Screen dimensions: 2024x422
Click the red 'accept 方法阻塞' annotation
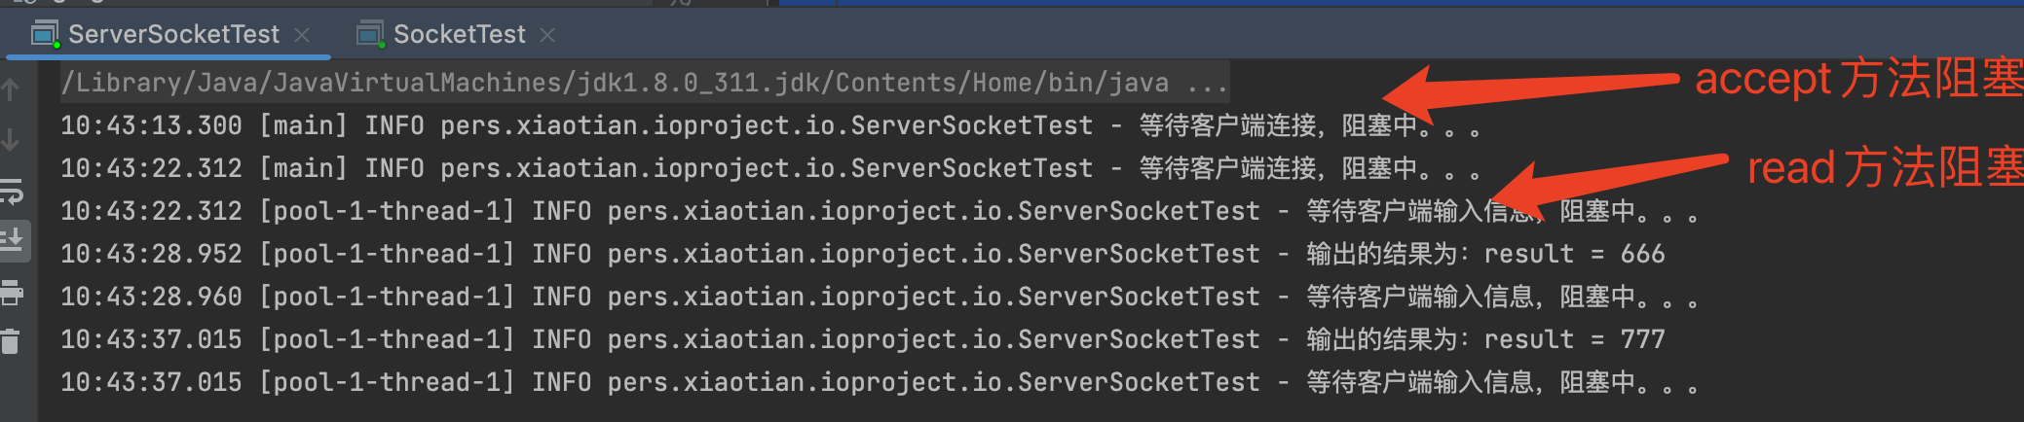(x=1856, y=80)
